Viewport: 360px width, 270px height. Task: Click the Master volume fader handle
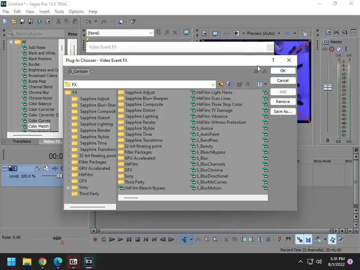[328, 87]
